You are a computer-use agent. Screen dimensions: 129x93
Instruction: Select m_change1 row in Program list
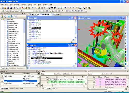19,84
